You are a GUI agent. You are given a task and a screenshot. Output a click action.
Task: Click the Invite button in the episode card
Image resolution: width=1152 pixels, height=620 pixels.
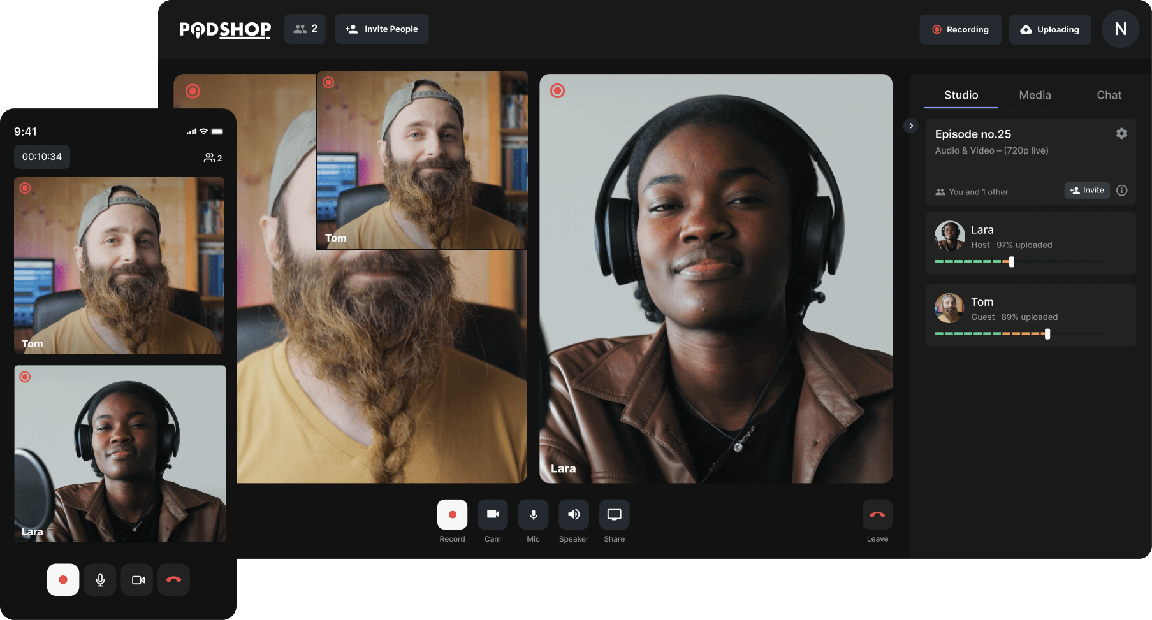click(1087, 190)
